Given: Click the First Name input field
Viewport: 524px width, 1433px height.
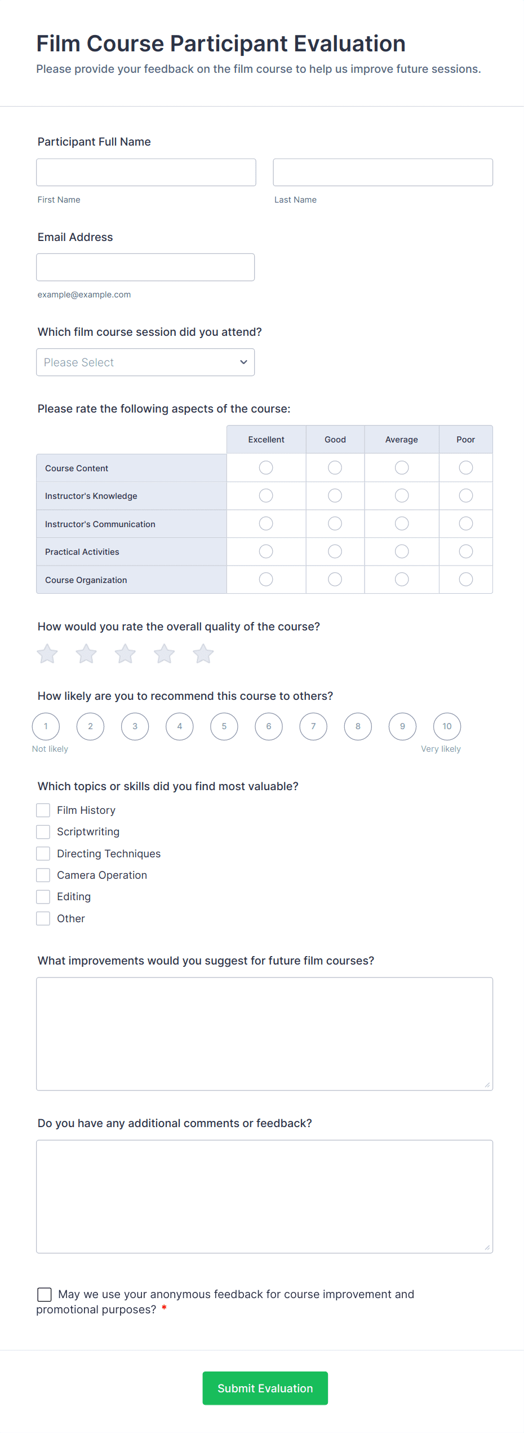Looking at the screenshot, I should click(145, 172).
